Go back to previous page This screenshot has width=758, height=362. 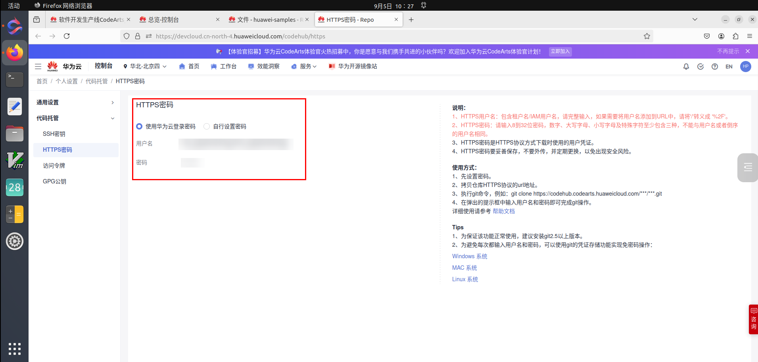tap(38, 36)
